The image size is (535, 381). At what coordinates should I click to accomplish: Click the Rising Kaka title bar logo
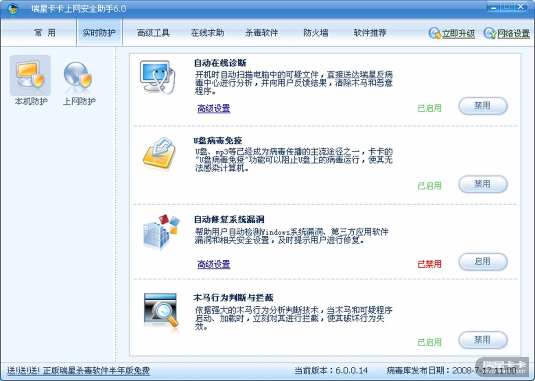pyautogui.click(x=13, y=9)
